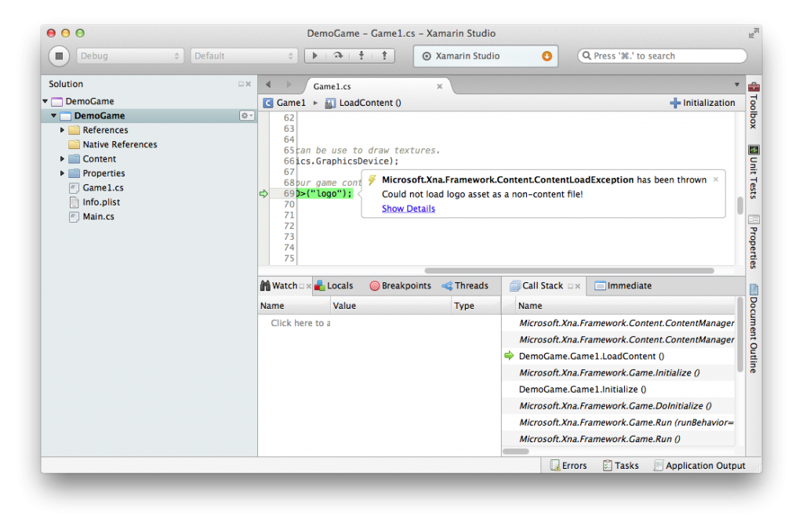The height and width of the screenshot is (530, 803).
Task: Expand the Properties folder
Action: pos(62,173)
